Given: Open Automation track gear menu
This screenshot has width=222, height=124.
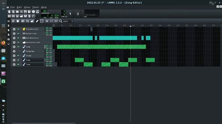Looking at the screenshot, I should [x=14, y=42].
